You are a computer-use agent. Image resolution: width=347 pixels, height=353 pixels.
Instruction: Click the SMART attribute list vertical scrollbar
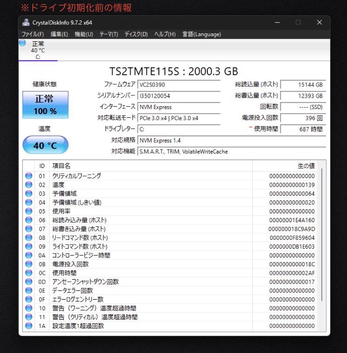[x=322, y=235]
